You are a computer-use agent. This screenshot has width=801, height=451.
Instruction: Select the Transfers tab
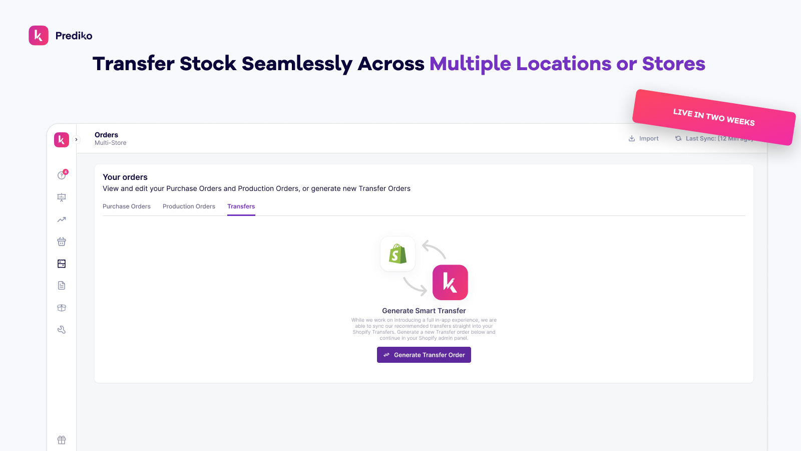(x=241, y=206)
